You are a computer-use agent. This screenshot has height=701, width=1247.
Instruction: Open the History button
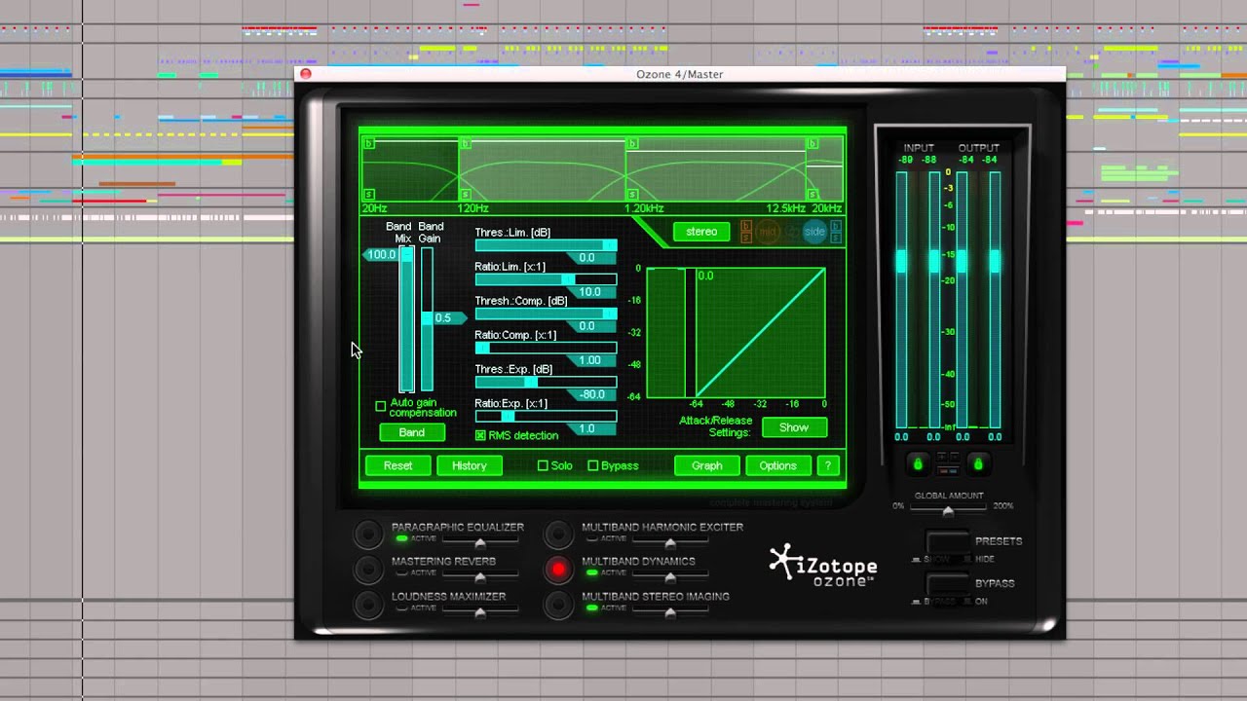[x=469, y=465]
